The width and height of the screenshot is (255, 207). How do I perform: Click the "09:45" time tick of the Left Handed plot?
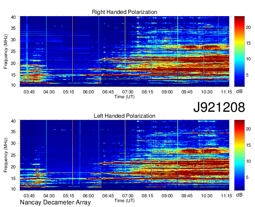click(187, 196)
